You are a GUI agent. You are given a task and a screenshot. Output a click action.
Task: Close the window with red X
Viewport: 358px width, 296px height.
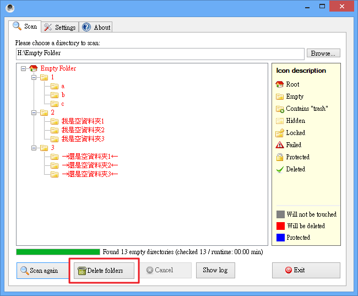pyautogui.click(x=342, y=6)
